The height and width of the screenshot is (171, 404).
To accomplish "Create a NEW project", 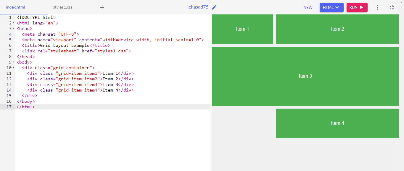I will pyautogui.click(x=308, y=7).
